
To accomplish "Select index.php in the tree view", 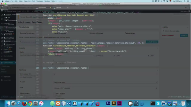I will [x=9, y=51].
